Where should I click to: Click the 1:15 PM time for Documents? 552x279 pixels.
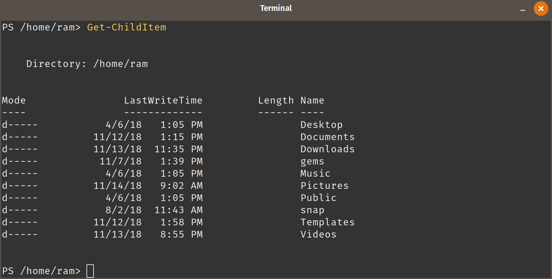pos(182,137)
